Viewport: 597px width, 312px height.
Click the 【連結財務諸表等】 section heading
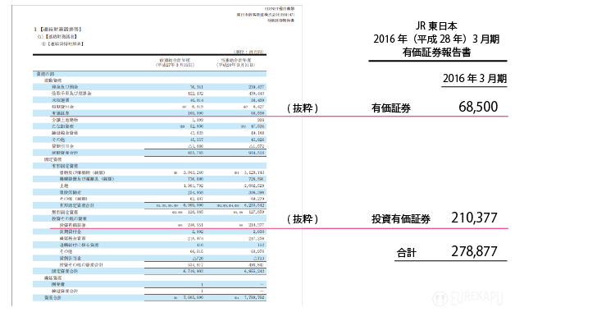click(x=58, y=29)
